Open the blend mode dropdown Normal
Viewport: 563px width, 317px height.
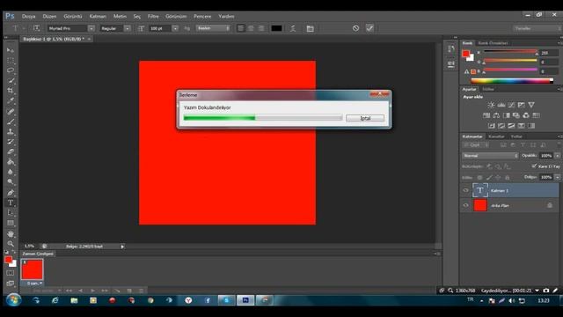(490, 156)
